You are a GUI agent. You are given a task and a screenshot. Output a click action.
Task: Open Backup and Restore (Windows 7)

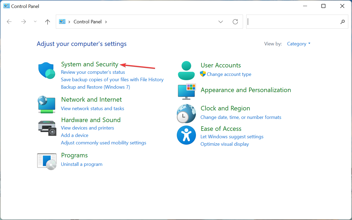(x=95, y=87)
